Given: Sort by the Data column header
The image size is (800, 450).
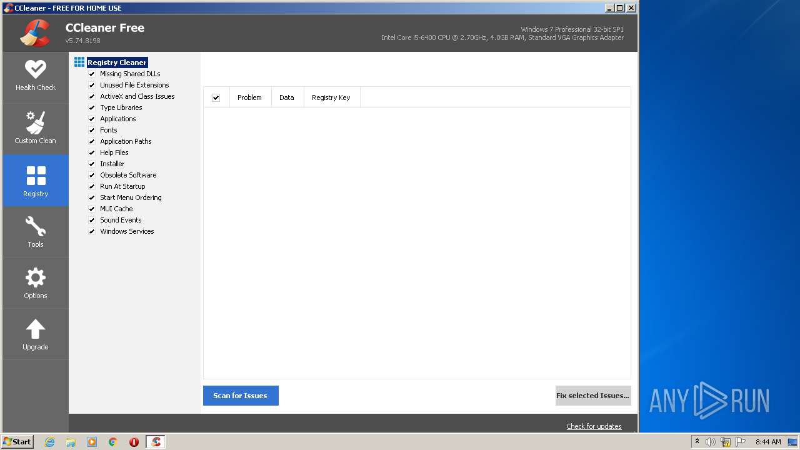Looking at the screenshot, I should click(x=287, y=97).
